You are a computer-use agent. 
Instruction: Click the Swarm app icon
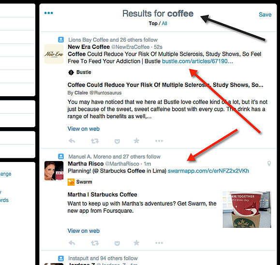point(71,182)
